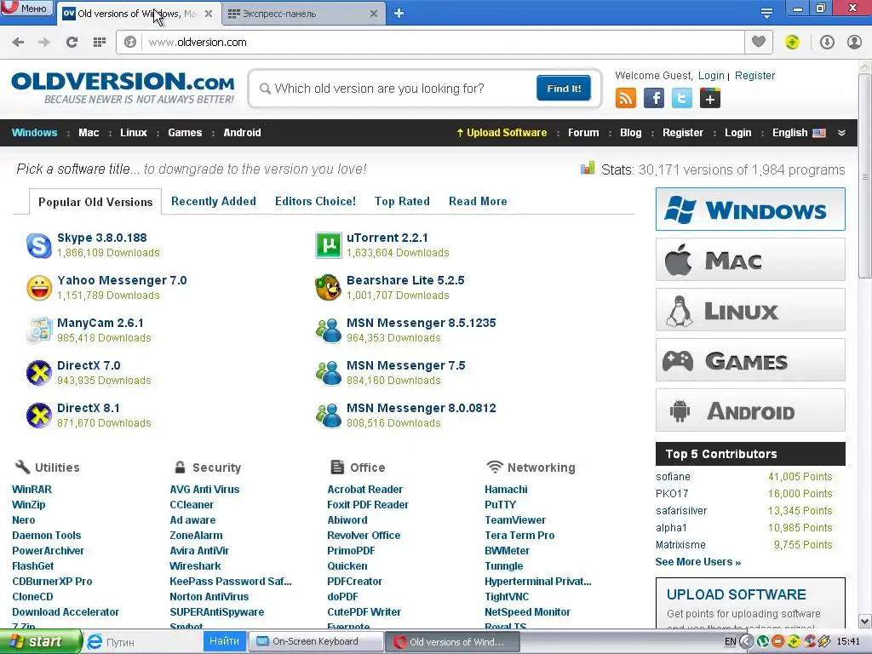Click the green extension icon in toolbar
This screenshot has height=654, width=872.
[793, 43]
